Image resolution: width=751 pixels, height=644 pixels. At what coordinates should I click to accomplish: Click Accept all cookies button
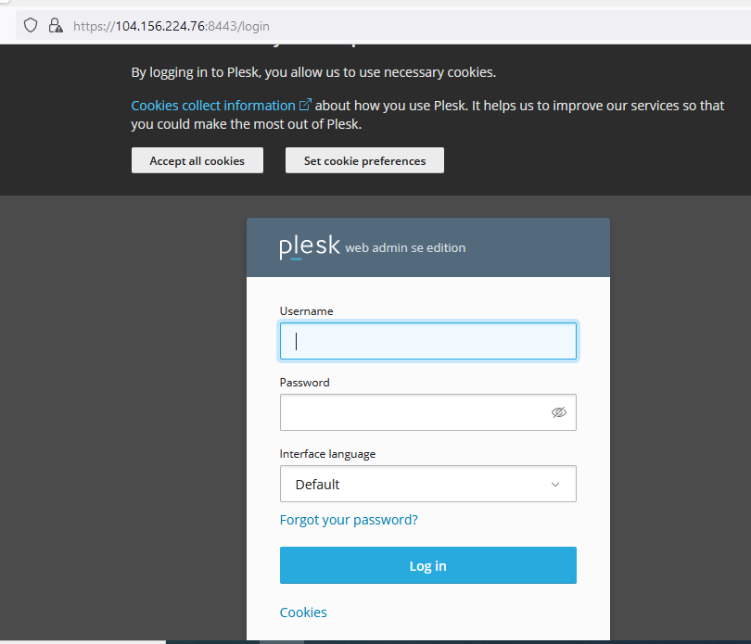coord(197,160)
